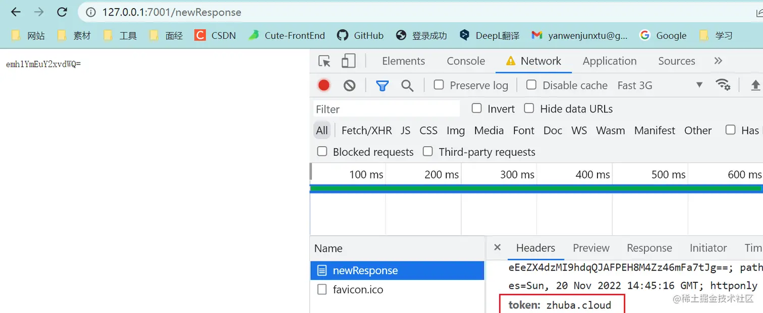Filter requests by Media
The height and width of the screenshot is (313, 763).
click(488, 131)
